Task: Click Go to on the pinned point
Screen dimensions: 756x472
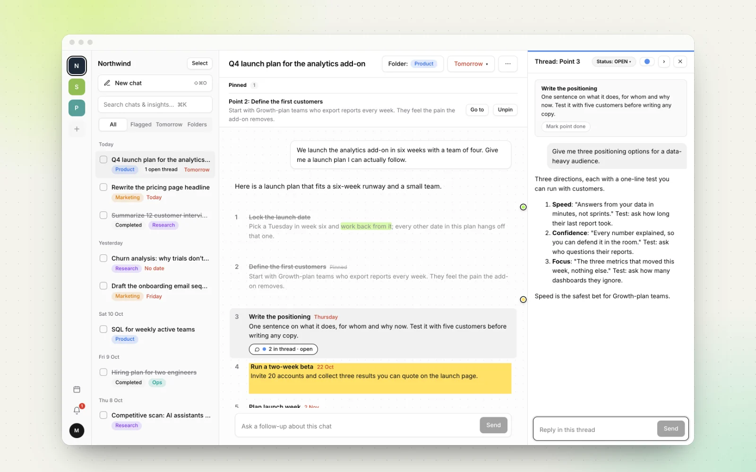Action: 477,110
